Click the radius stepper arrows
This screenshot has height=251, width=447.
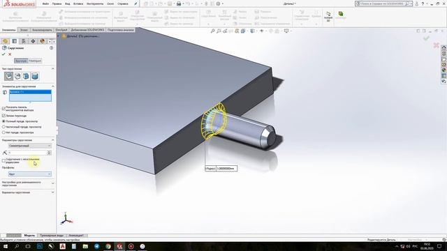click(x=49, y=153)
